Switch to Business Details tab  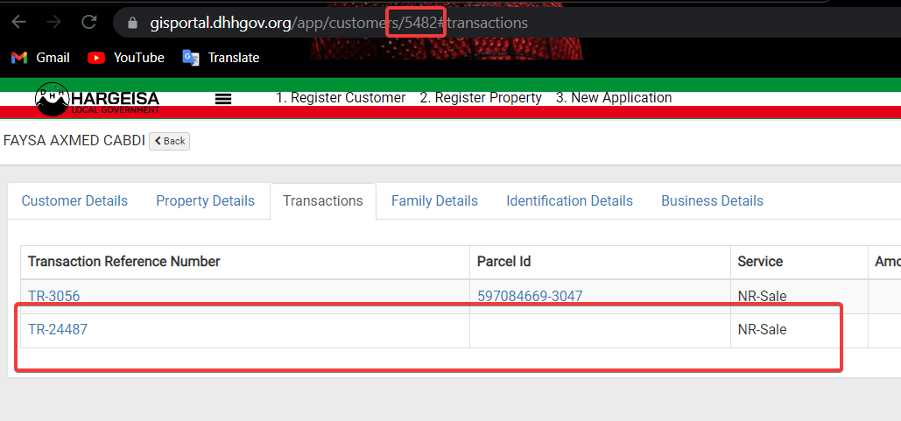click(712, 201)
